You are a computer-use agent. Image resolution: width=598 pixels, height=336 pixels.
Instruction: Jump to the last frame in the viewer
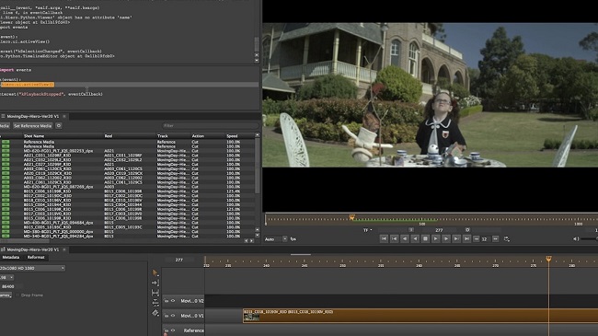[466, 238]
